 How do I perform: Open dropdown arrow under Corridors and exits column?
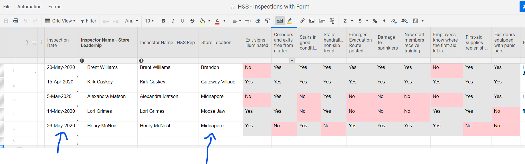(x=292, y=61)
